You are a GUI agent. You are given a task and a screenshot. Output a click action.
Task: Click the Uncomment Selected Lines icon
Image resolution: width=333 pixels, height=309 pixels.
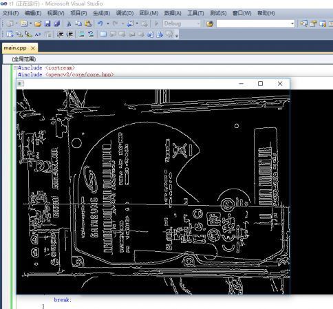click(x=91, y=34)
